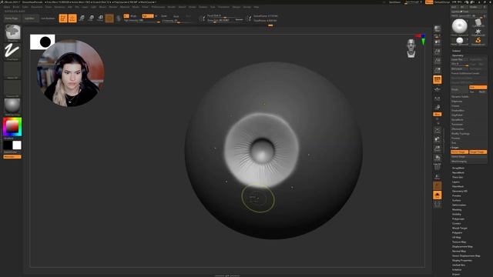Click the PolyF line fill icon
This screenshot has height=277, width=493.
[x=438, y=167]
